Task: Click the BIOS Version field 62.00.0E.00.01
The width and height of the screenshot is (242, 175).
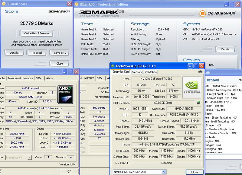Action: pyautogui.click(x=163, y=103)
